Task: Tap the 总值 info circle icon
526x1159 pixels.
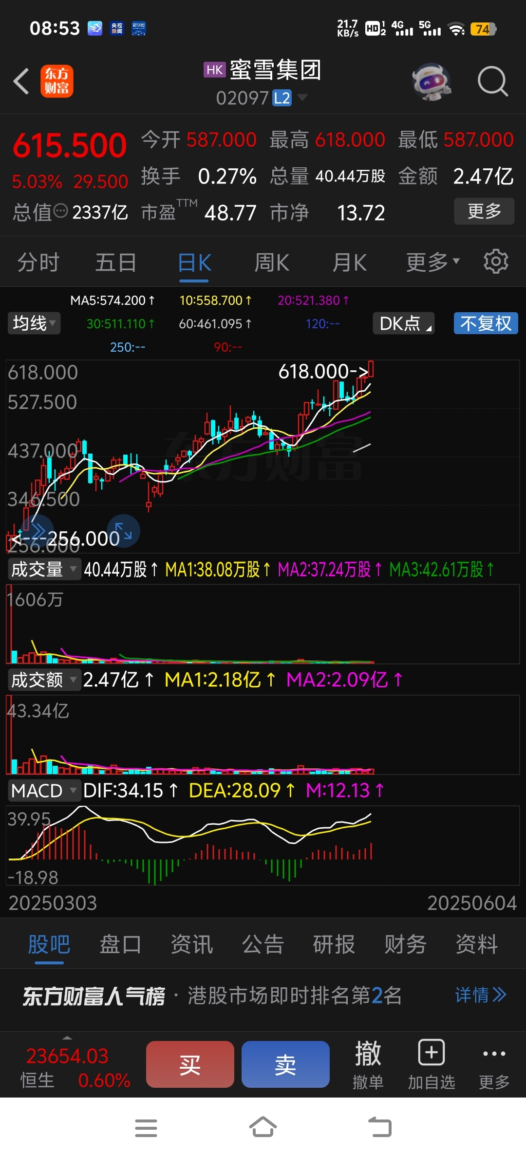Action: 61,211
